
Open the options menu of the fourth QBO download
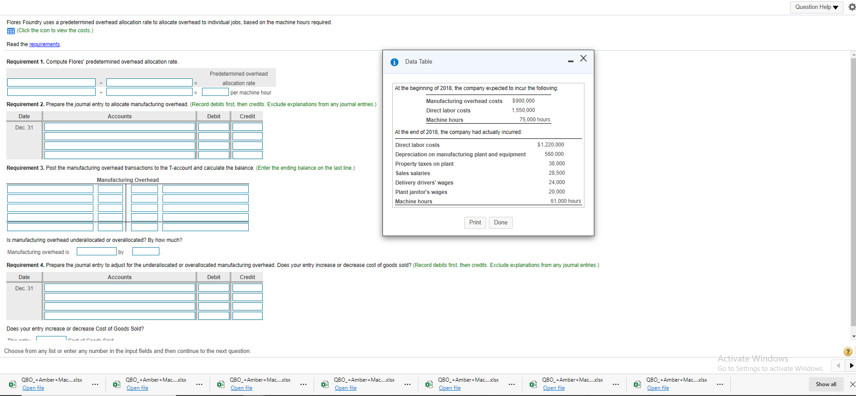[408, 384]
